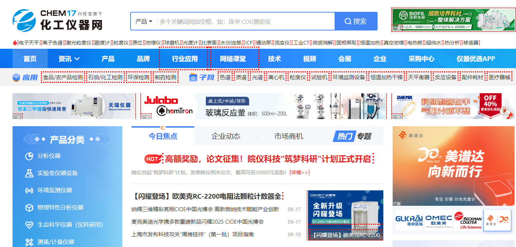Click the CHEM17 化工仪器网 logo
The image size is (516, 247).
[x=57, y=20]
